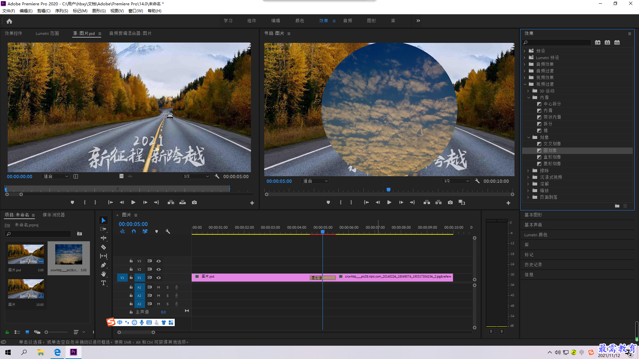
Task: Open Lumetri 颜色 panel
Action: click(x=536, y=235)
